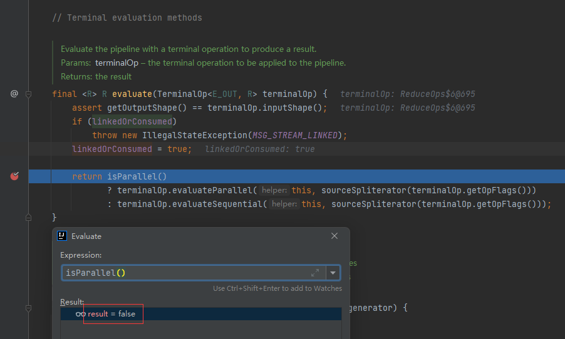The width and height of the screenshot is (565, 339).
Task: Click the helper: hint in evaluateParallel call
Action: click(x=274, y=190)
